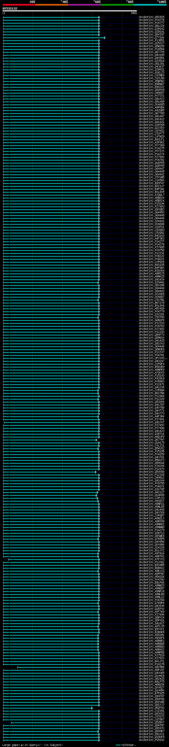This screenshot has height=747, width=169.
Task: Select the UniRef100_Q8VZ87 label
Action: tap(152, 34)
